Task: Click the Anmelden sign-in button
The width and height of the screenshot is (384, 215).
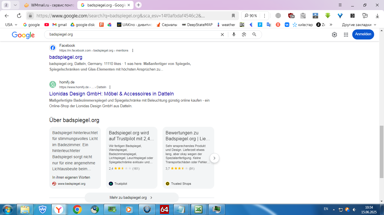Action: tap(363, 34)
